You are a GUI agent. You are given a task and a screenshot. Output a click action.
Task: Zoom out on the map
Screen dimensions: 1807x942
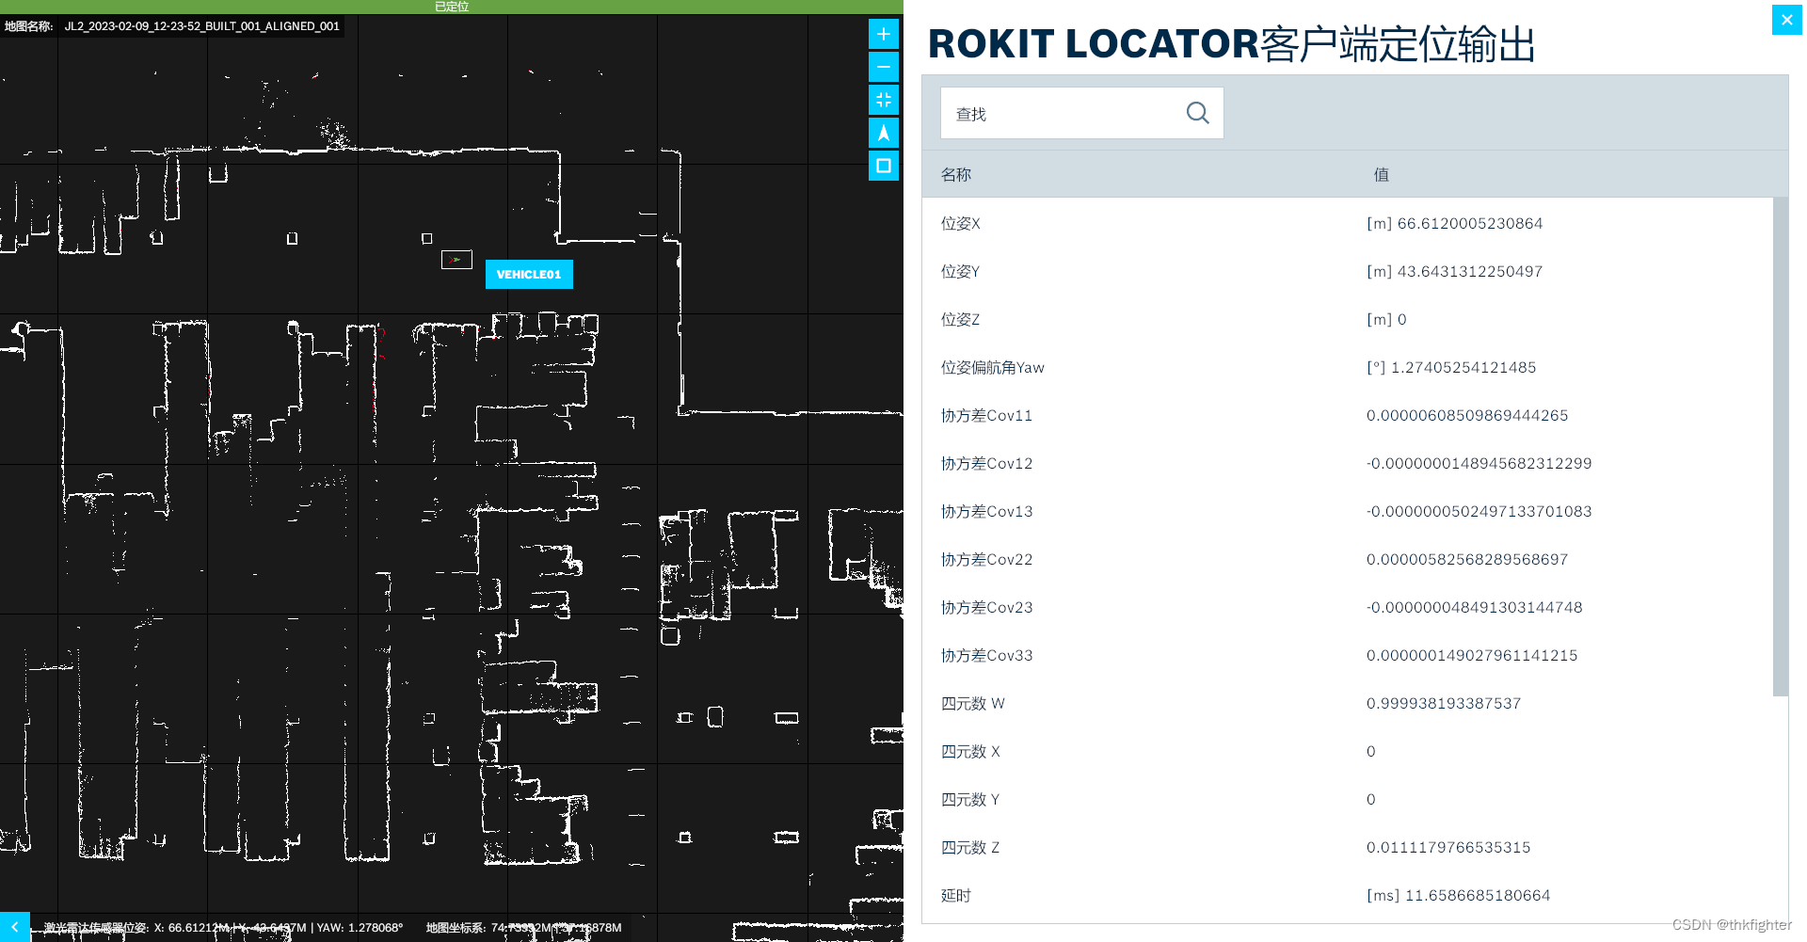(x=883, y=66)
